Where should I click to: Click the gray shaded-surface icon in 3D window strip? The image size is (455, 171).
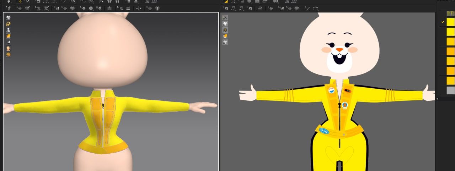[x=8, y=42]
